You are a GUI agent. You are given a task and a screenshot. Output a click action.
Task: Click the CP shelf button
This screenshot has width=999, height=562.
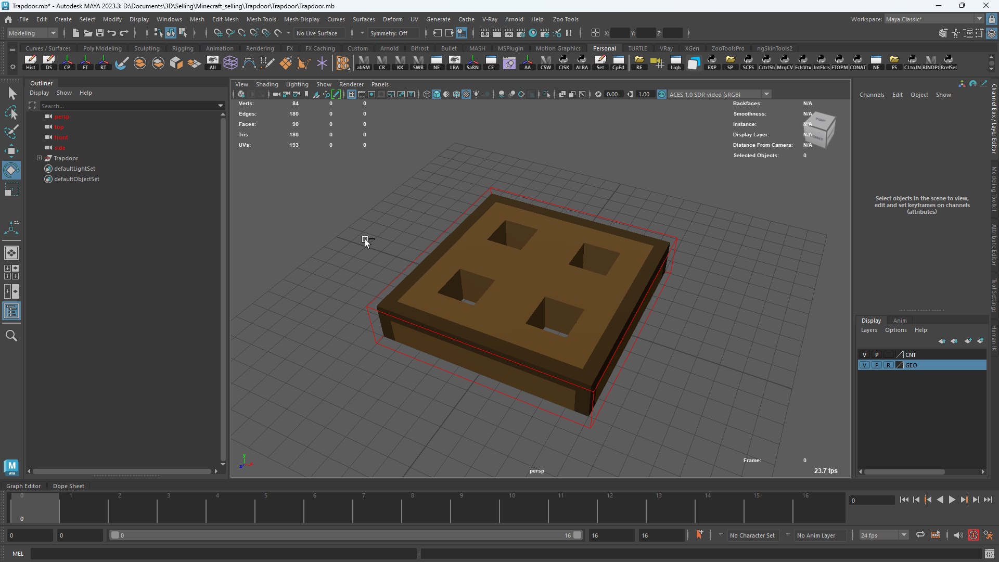67,62
